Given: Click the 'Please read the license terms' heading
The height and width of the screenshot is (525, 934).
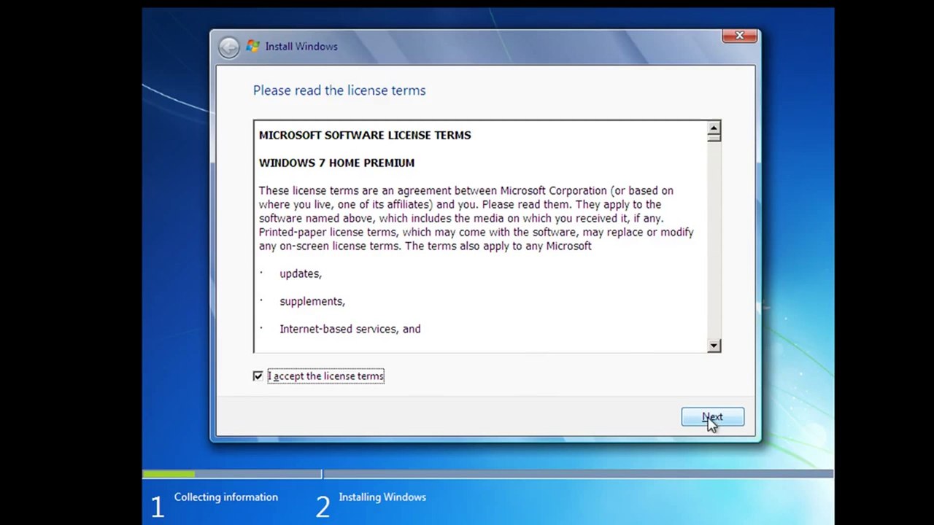Looking at the screenshot, I should [x=339, y=90].
